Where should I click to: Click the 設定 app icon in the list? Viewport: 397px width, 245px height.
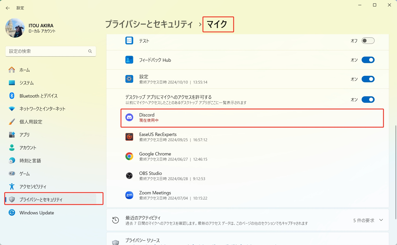click(129, 79)
